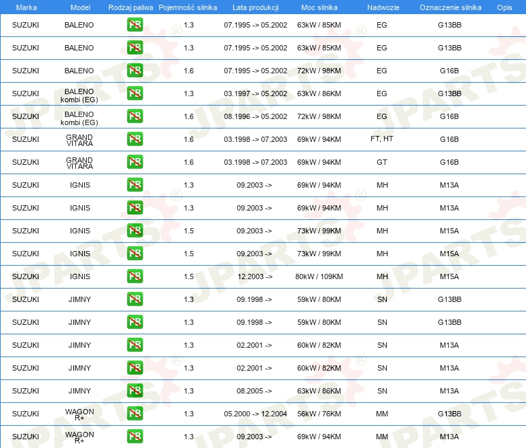Click the 05.2000 -> 12.2004 date cell
The image size is (526, 448).
click(x=256, y=414)
